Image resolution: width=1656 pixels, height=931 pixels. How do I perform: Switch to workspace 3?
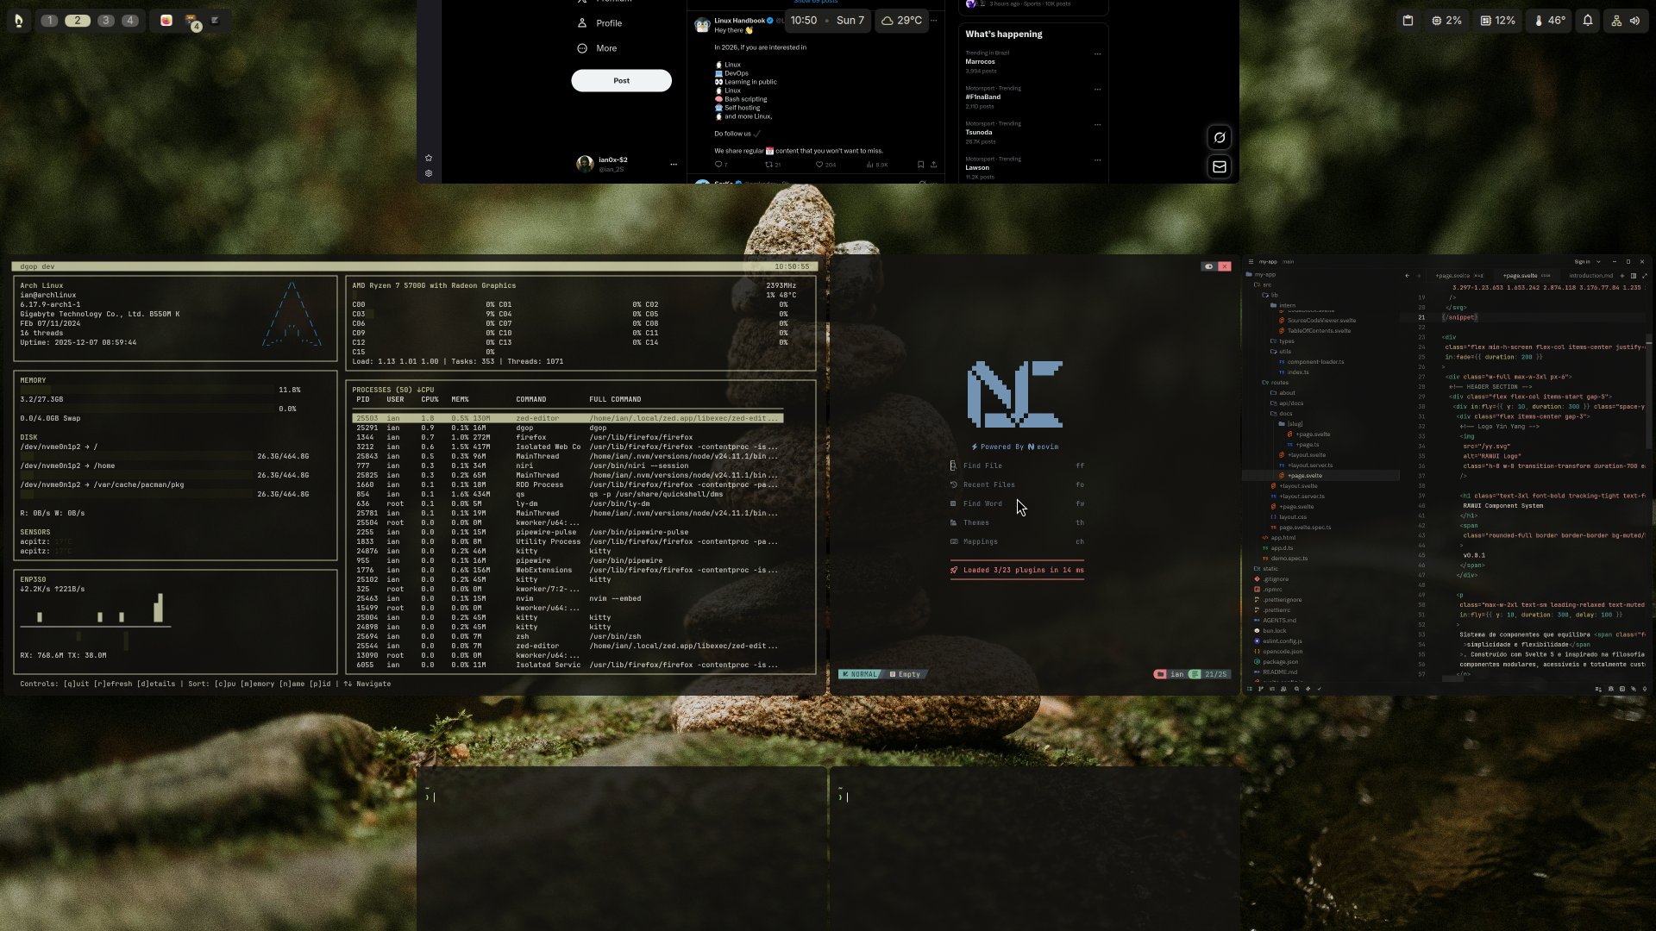click(106, 21)
